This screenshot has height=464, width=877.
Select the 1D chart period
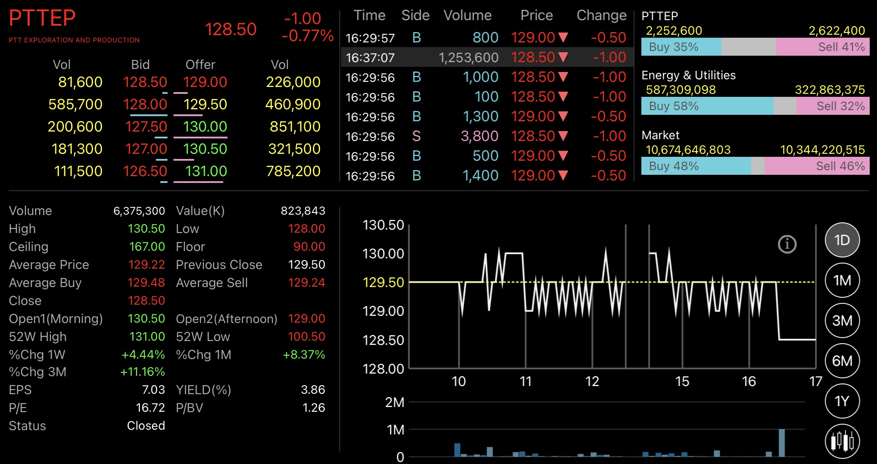[x=842, y=240]
